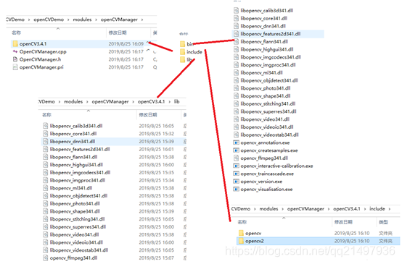The height and width of the screenshot is (264, 402).
Task: Select OpenCVManager.cpp file name
Action: tap(43, 51)
